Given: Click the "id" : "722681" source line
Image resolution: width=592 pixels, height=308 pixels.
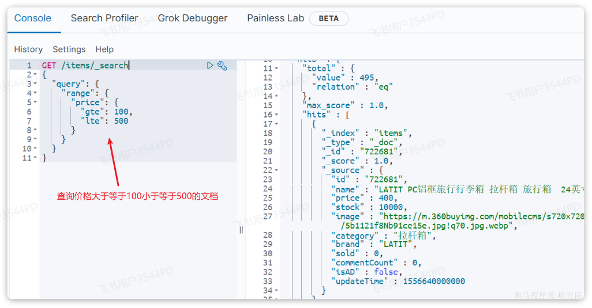Looking at the screenshot, I should pyautogui.click(x=369, y=179).
